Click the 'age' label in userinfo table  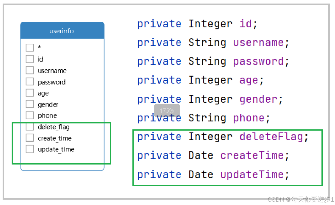pos(43,93)
